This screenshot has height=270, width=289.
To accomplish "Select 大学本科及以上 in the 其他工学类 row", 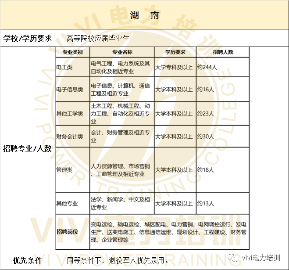I will coord(175,114).
